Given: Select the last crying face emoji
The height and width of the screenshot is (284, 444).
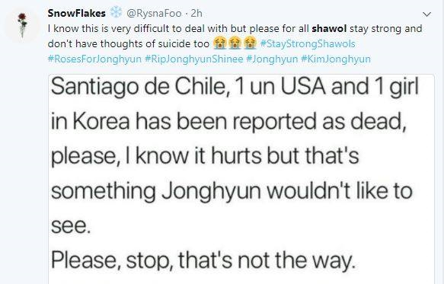Looking at the screenshot, I should point(250,43).
